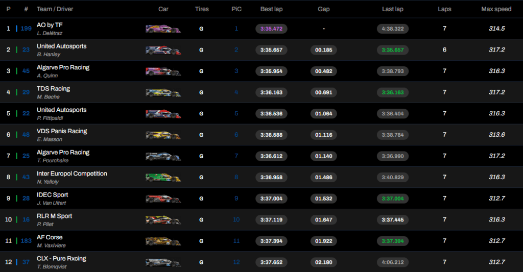Viewport: 523px width, 272px height.
Task: Click the United Autosports #22 car image
Action: pyautogui.click(x=163, y=114)
